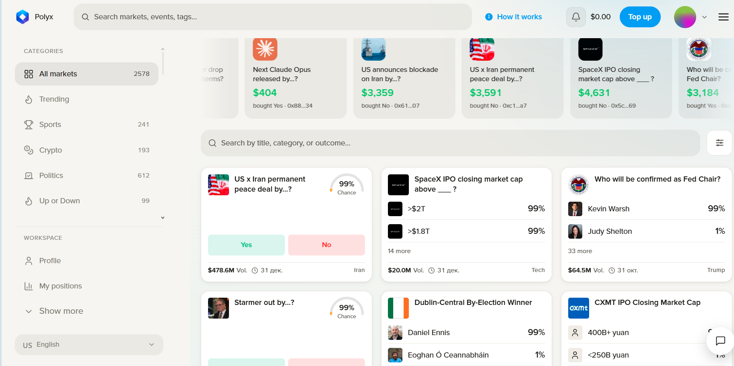Screen dimensions: 734x366
Task: Open the notifications bell
Action: coord(576,17)
